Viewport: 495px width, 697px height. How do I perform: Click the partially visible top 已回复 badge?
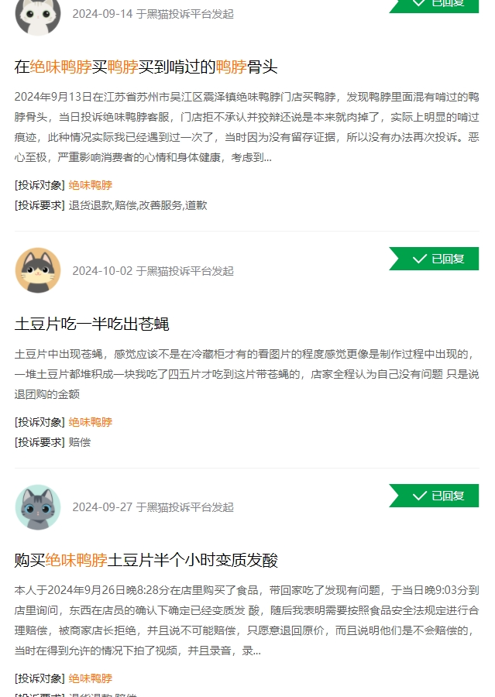434,6
